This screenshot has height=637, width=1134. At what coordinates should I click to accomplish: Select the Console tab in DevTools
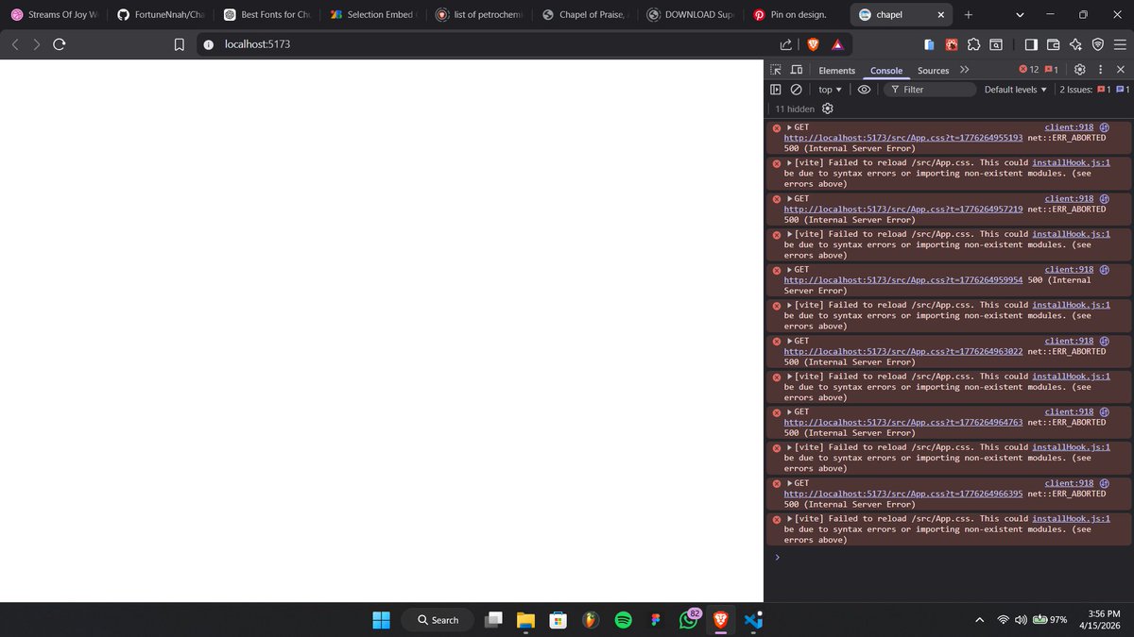886,71
